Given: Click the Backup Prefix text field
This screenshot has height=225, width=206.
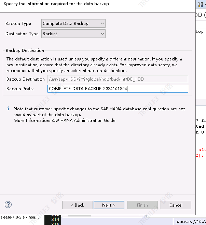Looking at the screenshot, I should point(118,89).
